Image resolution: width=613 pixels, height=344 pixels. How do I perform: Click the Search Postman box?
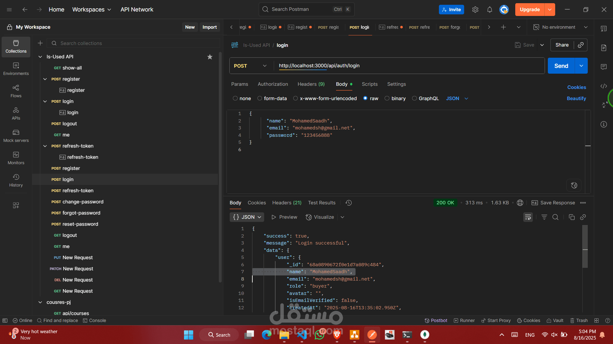pyautogui.click(x=306, y=9)
